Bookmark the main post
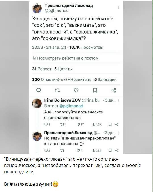This screenshot has height=192, width=153. (x=95, y=90)
